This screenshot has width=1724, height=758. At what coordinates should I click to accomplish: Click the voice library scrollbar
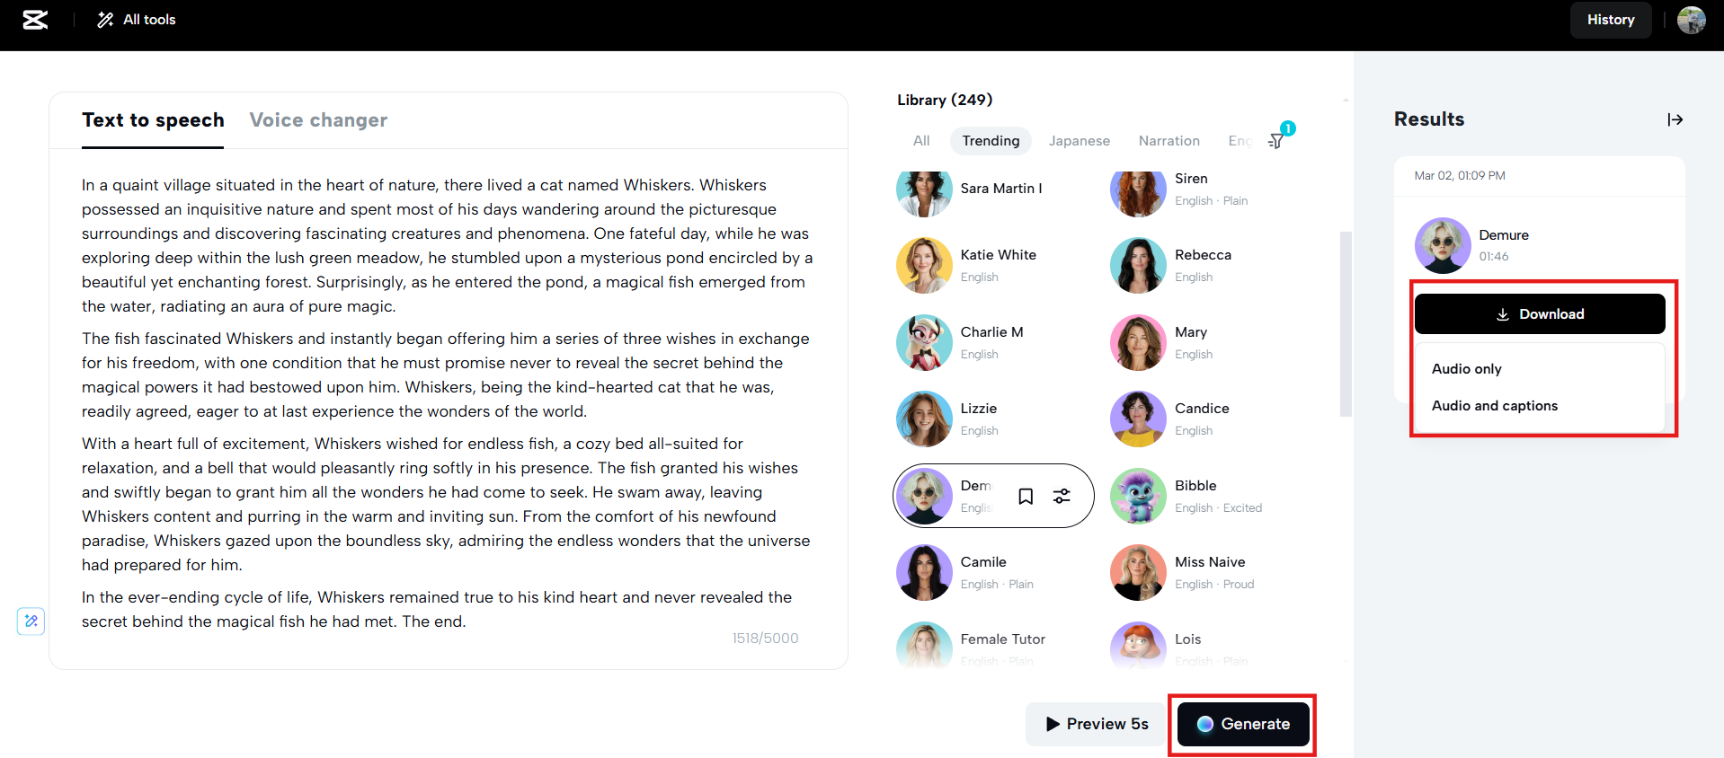[x=1346, y=324]
